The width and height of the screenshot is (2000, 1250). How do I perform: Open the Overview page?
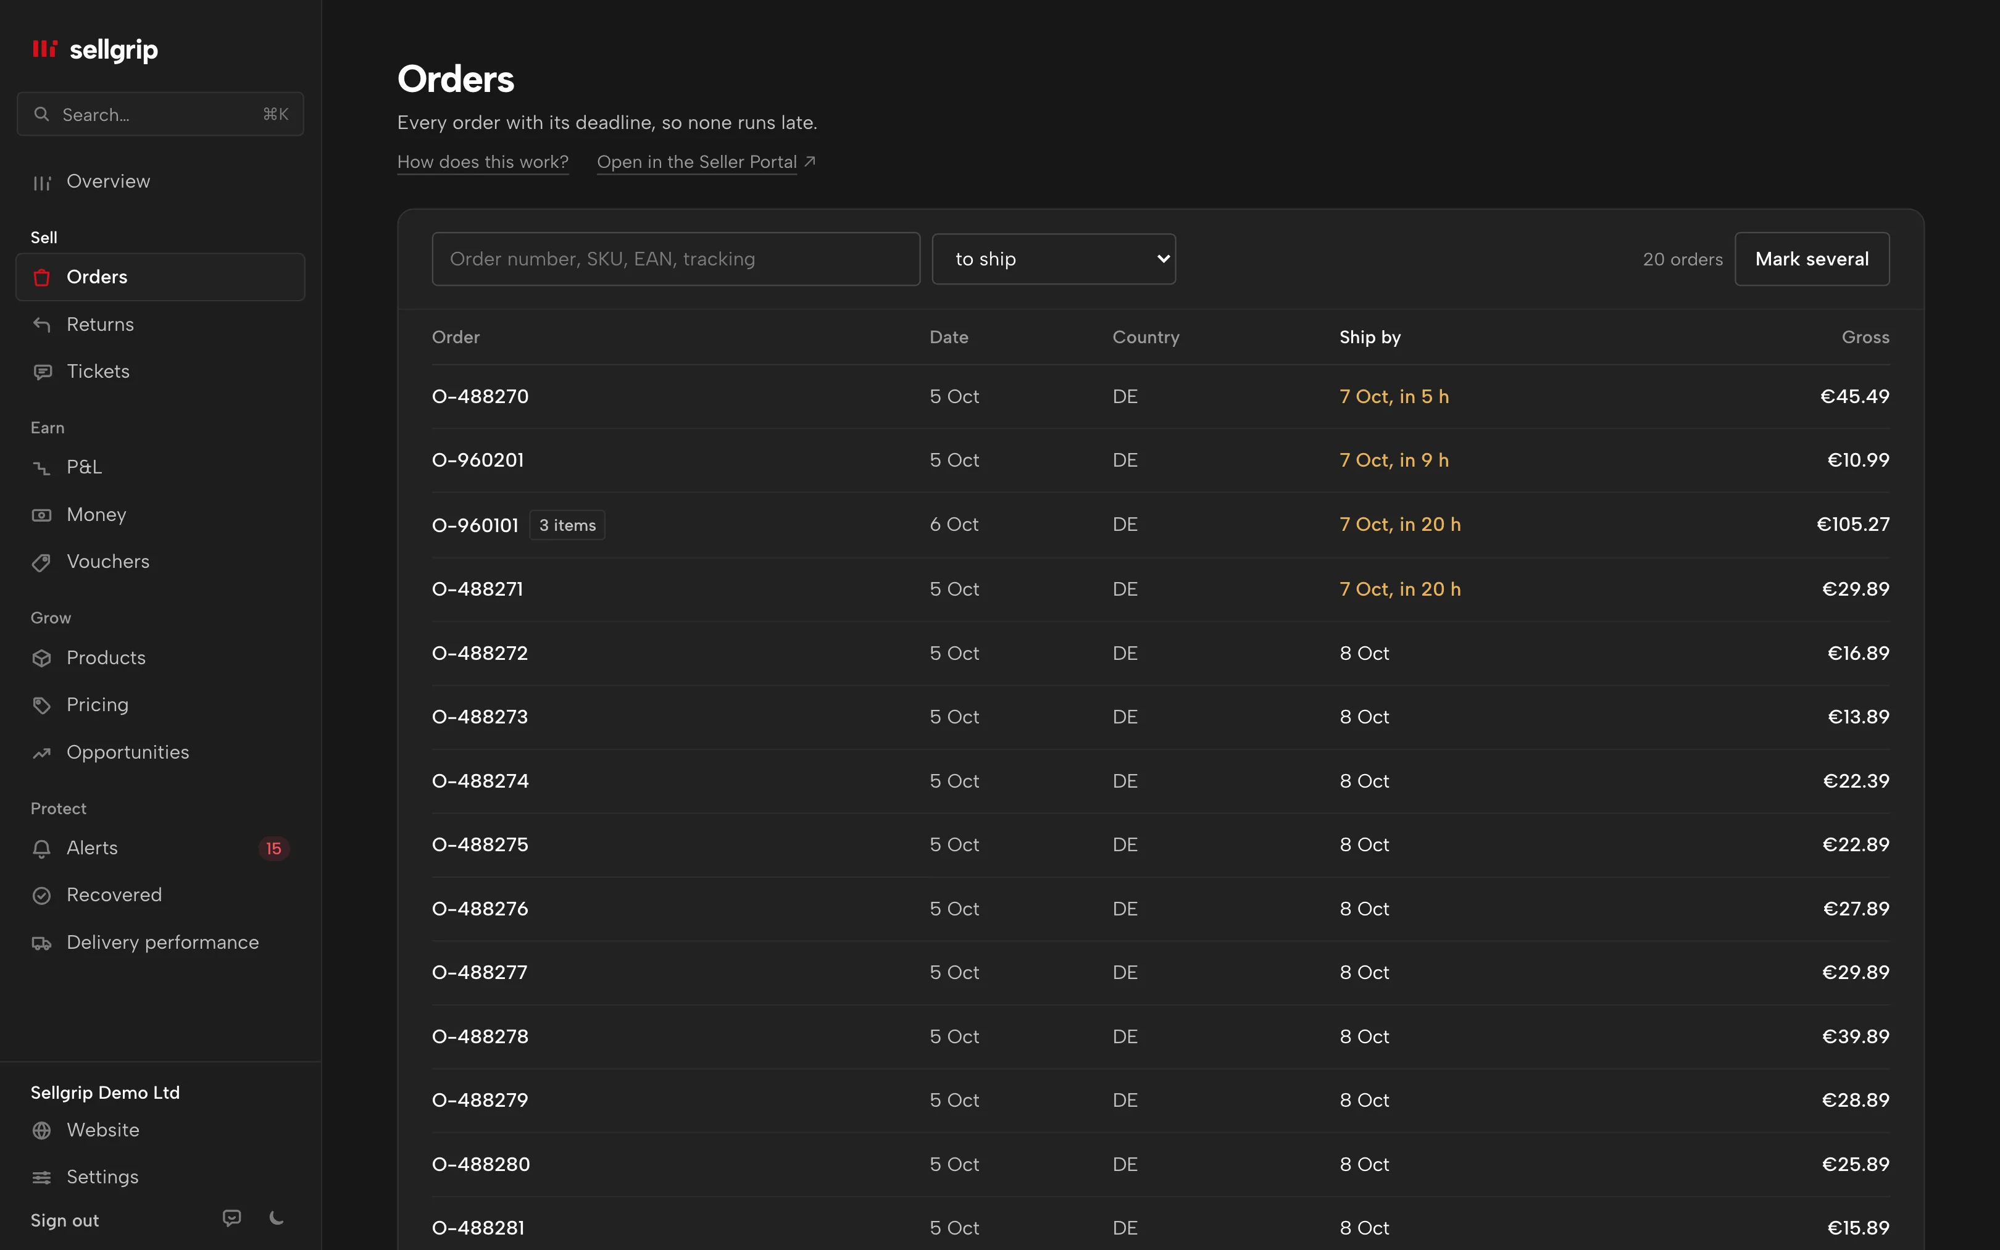point(160,182)
